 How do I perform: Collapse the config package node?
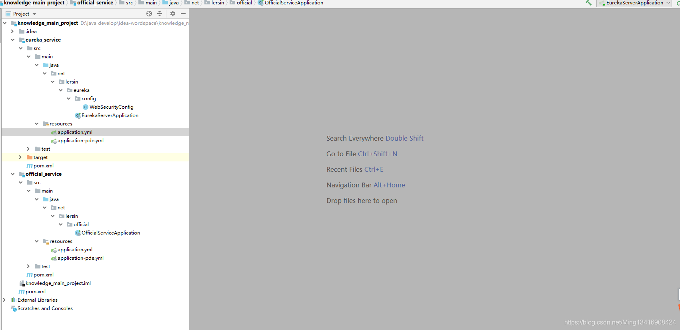[x=68, y=99]
